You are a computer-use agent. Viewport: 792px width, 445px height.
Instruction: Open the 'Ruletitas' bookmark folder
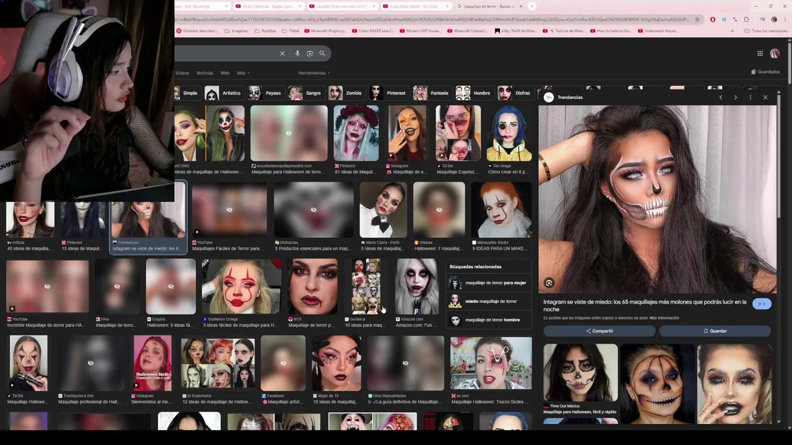point(265,31)
